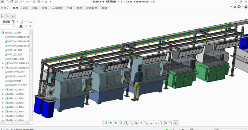The height and width of the screenshot is (130, 248).
Task: Open the model tree settings dropdown arrow
Action: (x=18, y=22)
